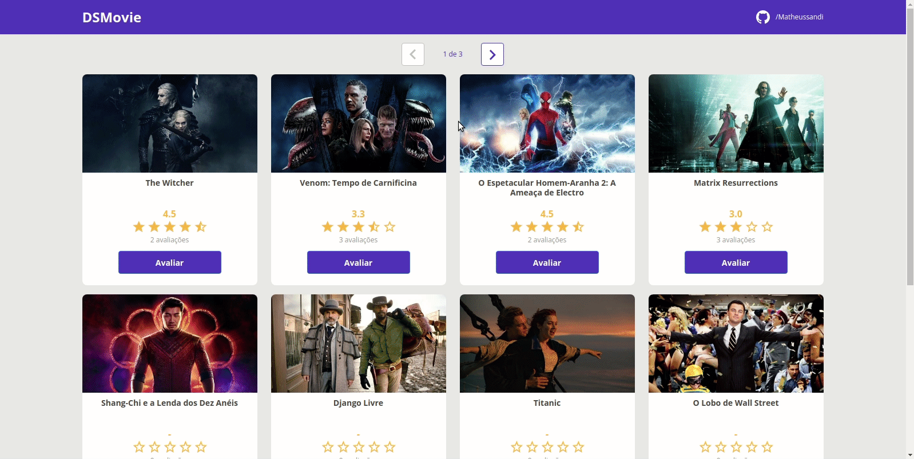Click fourth empty star of Matrix Resurrections
Image resolution: width=914 pixels, height=459 pixels.
[752, 227]
